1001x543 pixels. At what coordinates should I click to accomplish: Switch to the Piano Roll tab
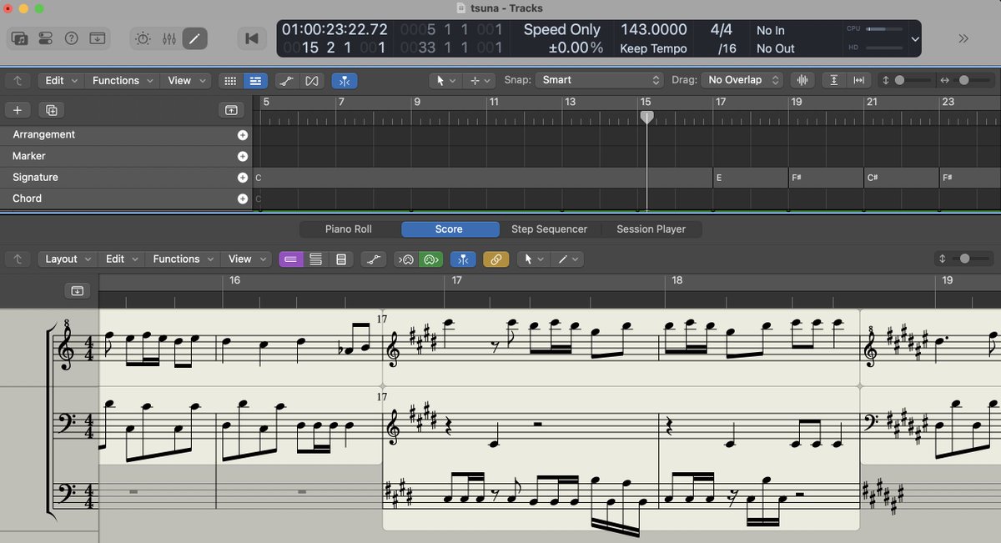(349, 229)
